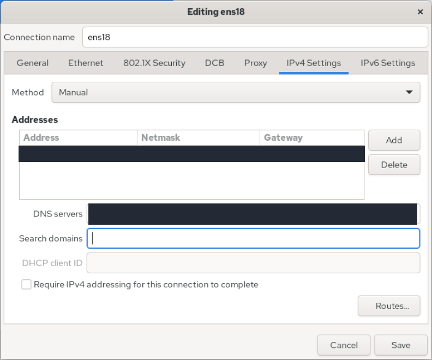Cancel editing the connection

click(x=344, y=345)
